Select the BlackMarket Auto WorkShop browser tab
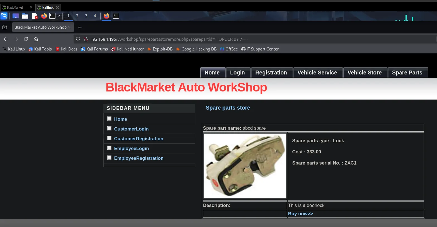437x227 pixels. tap(40, 27)
